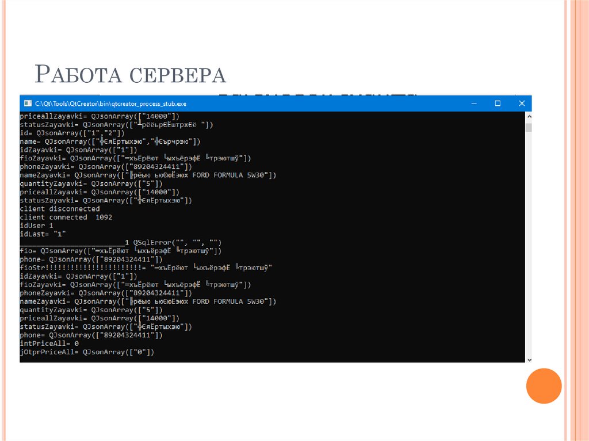Click the 'jOtprPriceAll=' last console line

tap(87, 352)
